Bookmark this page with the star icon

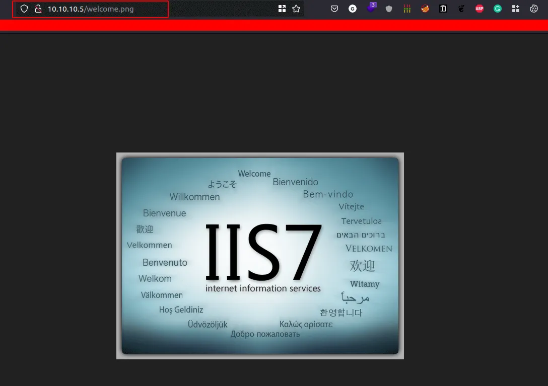click(x=296, y=9)
